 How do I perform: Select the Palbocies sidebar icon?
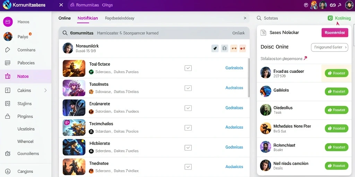pyautogui.click(x=8, y=63)
